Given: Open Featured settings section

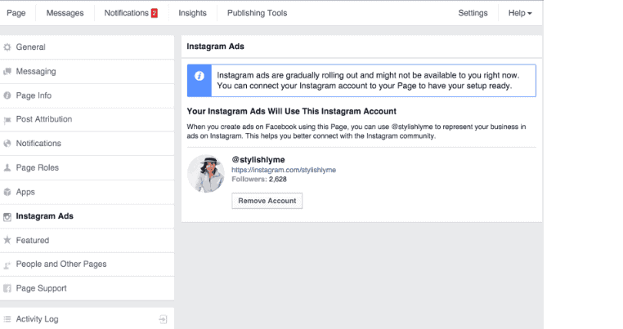Looking at the screenshot, I should [x=87, y=241].
